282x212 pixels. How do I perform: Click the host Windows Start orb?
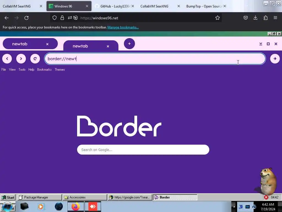click(7, 206)
